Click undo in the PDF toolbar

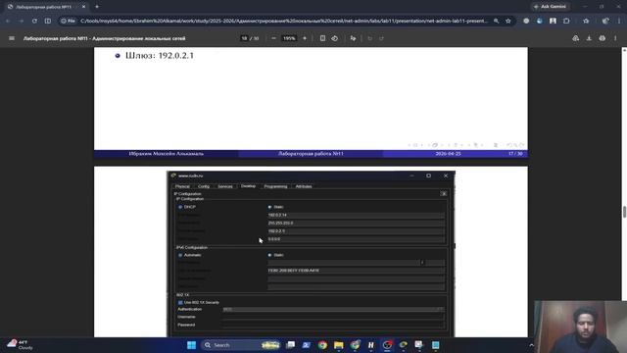tap(370, 38)
